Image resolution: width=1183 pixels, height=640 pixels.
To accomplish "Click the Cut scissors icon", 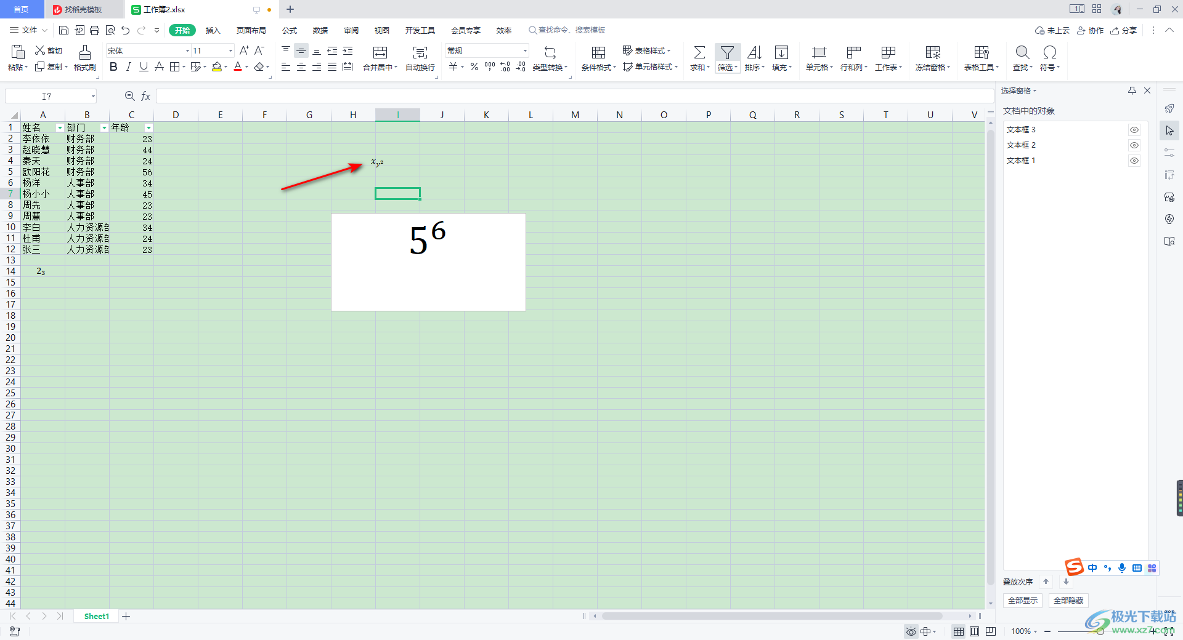I will click(x=40, y=50).
